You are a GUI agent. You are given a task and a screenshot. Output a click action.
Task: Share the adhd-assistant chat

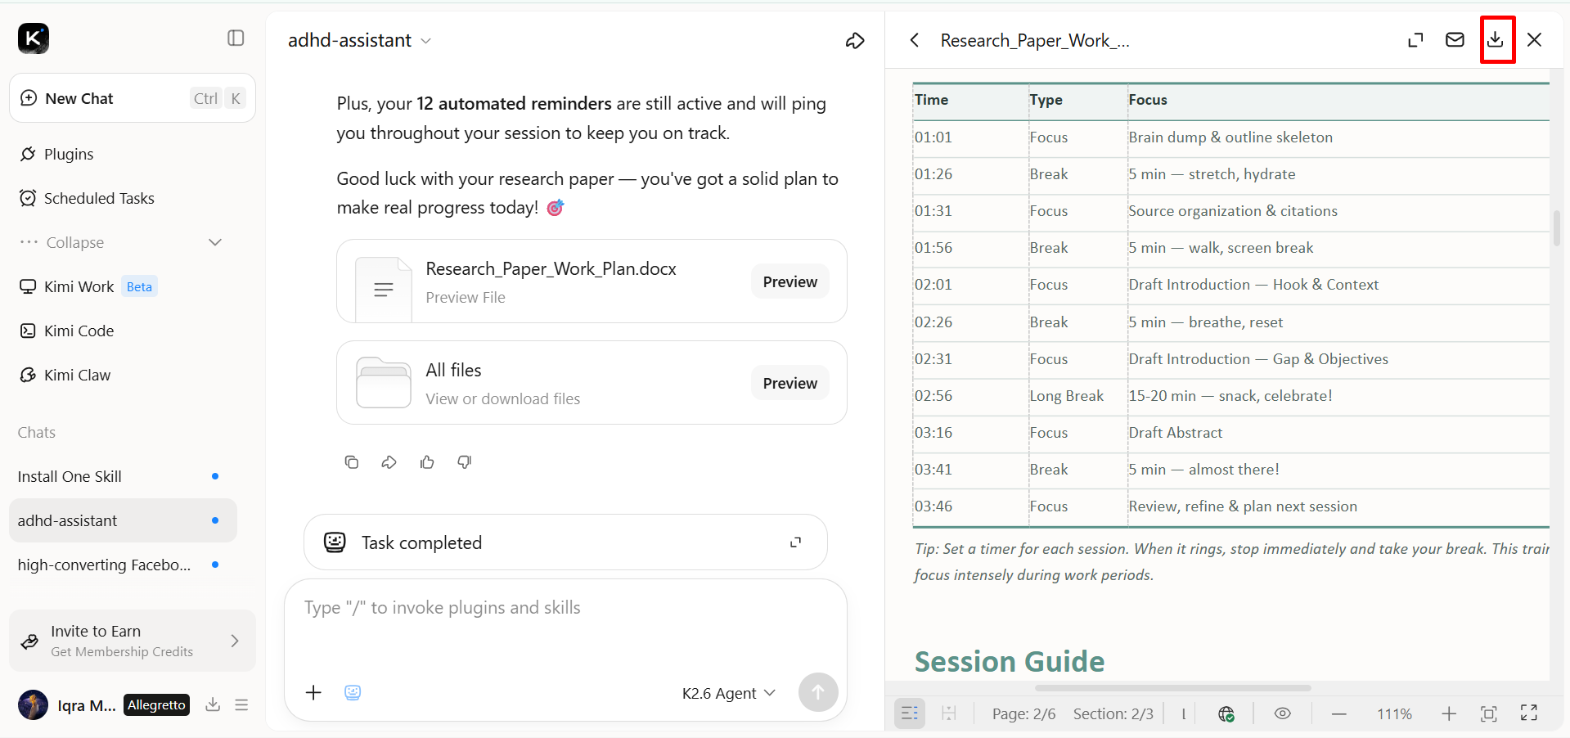tap(855, 40)
